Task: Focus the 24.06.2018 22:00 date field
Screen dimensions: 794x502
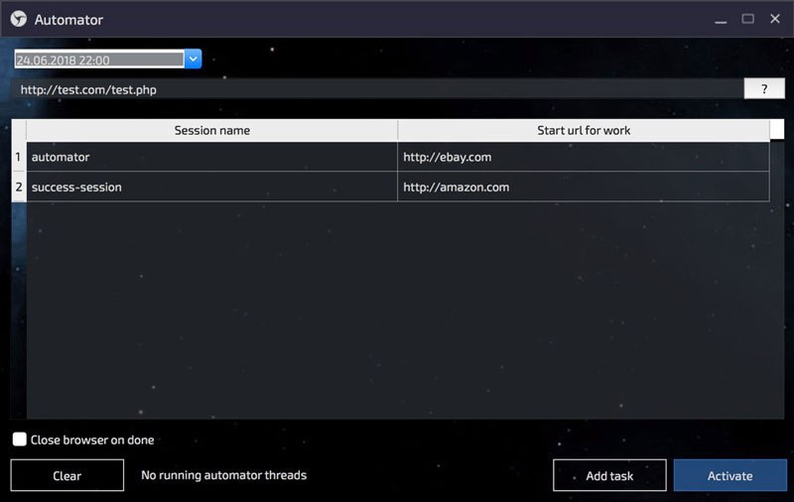Action: [x=99, y=60]
